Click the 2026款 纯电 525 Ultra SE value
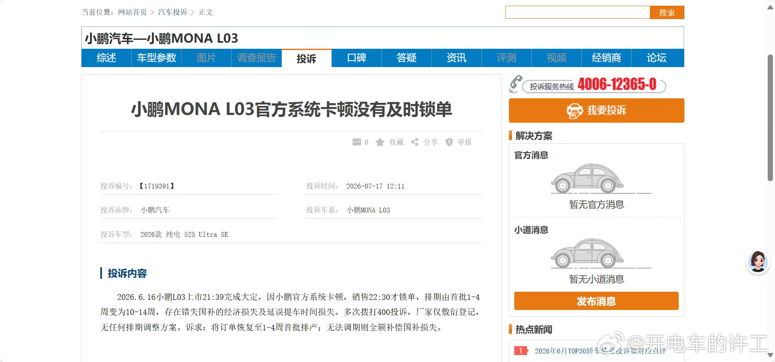This screenshot has width=775, height=362. (x=184, y=234)
